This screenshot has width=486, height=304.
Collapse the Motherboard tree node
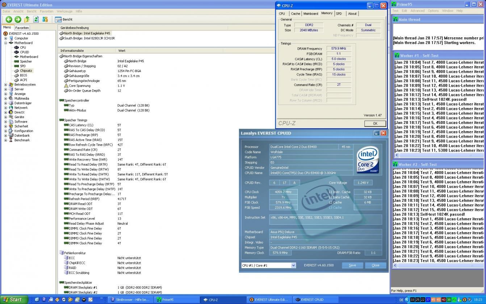pos(5,43)
